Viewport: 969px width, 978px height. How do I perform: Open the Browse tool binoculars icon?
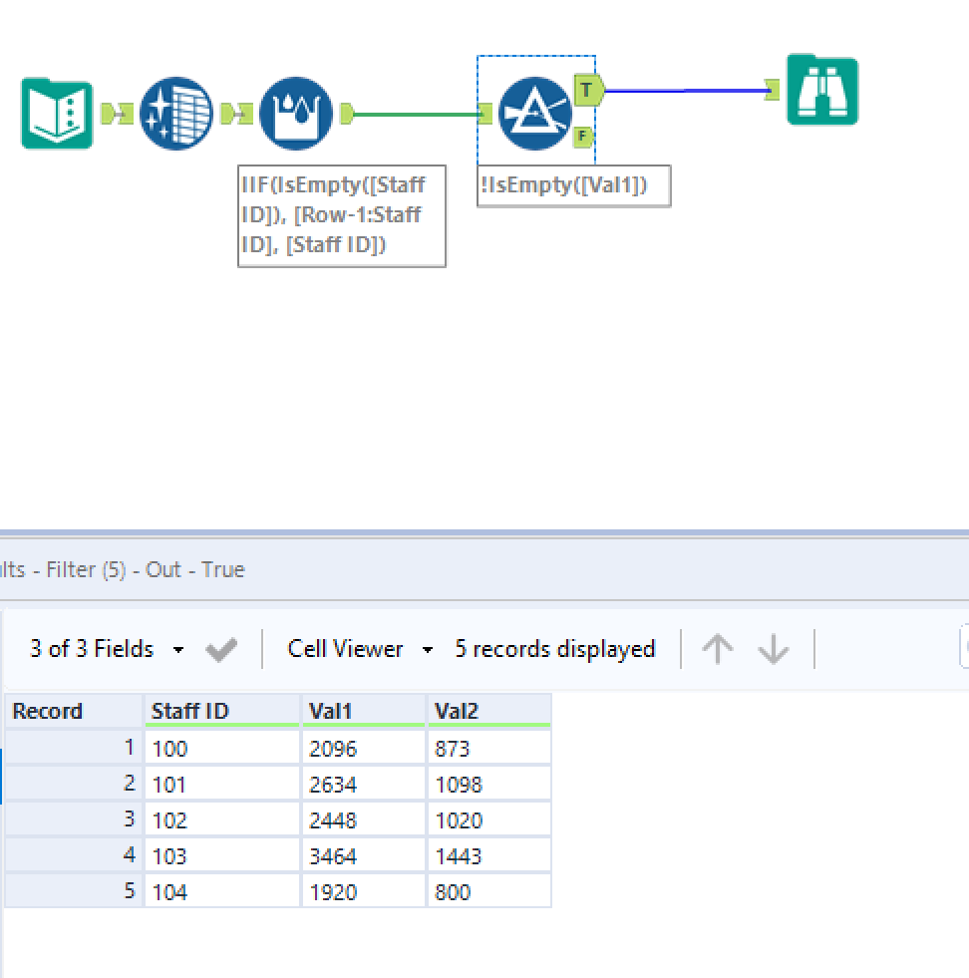821,91
